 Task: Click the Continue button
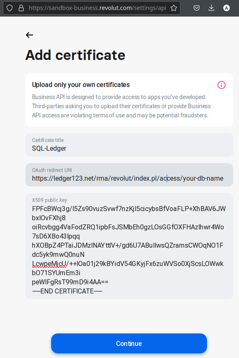point(129,343)
